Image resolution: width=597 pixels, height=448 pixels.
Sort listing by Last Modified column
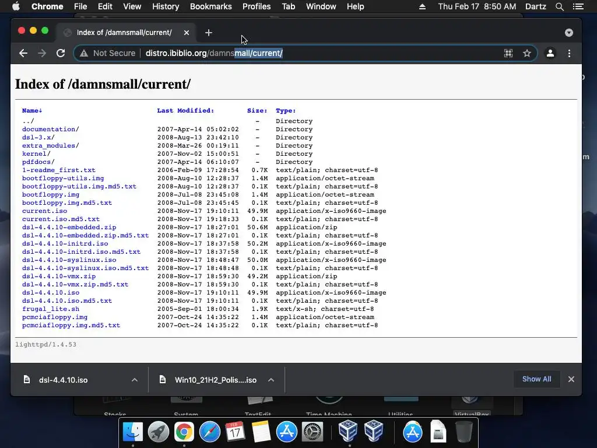[x=185, y=110]
